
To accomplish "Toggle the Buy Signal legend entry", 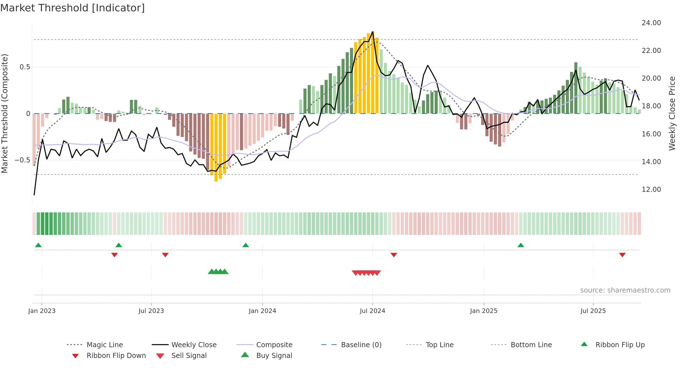I will coord(266,355).
